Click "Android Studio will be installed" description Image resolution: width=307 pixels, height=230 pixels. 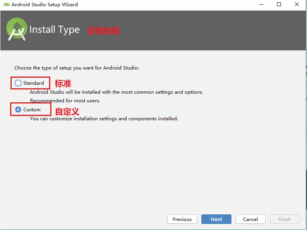point(116,92)
